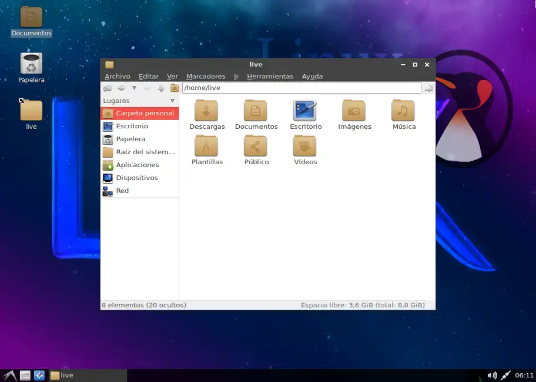The image size is (536, 382).
Task: Select the Plantillas folder icon
Action: 206,147
